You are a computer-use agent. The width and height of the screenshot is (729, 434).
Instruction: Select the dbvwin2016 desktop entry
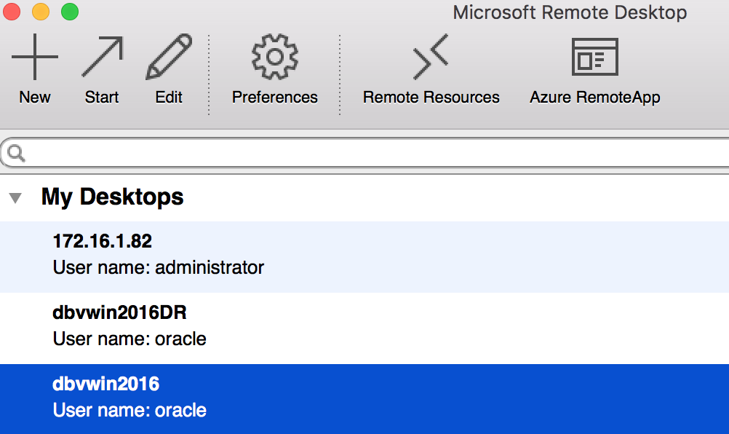364,399
